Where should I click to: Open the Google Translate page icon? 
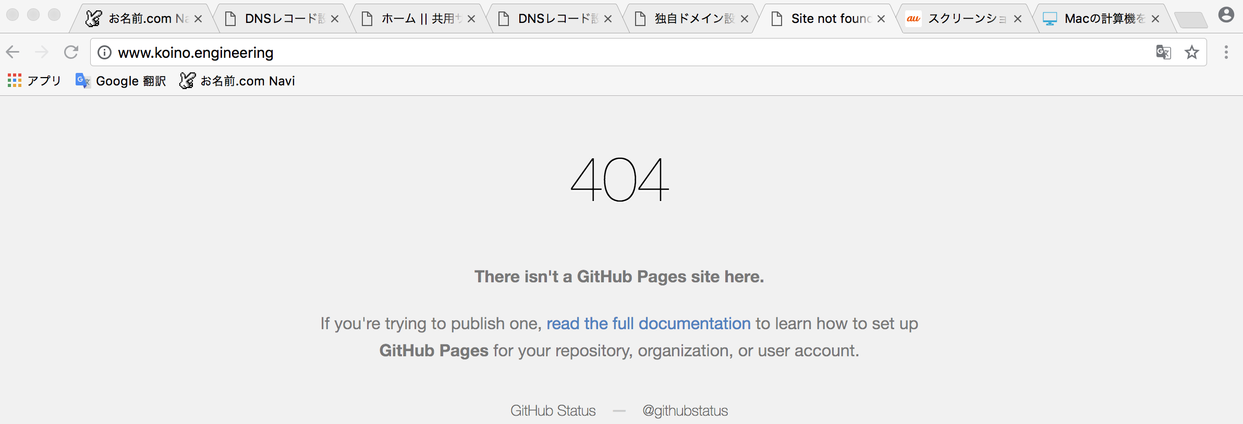[1164, 52]
